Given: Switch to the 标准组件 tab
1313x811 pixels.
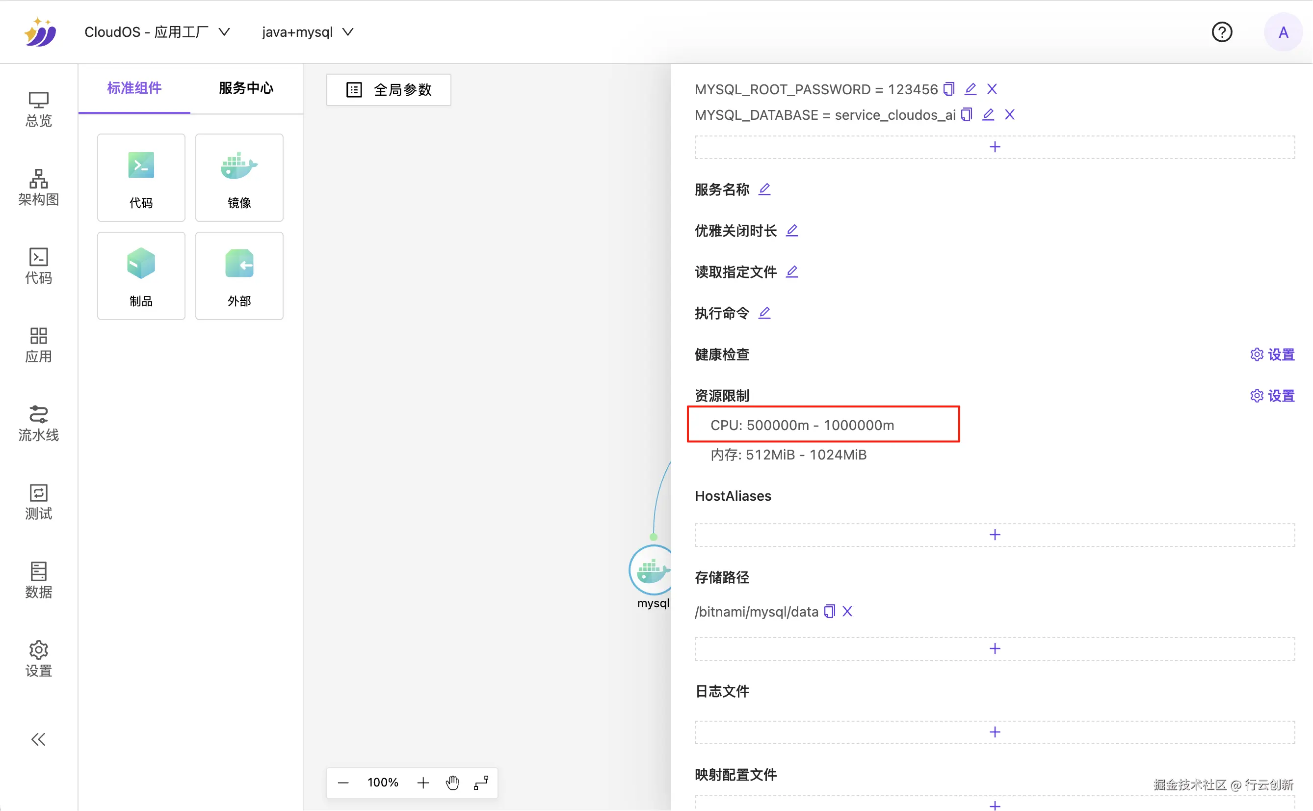Looking at the screenshot, I should tap(134, 88).
